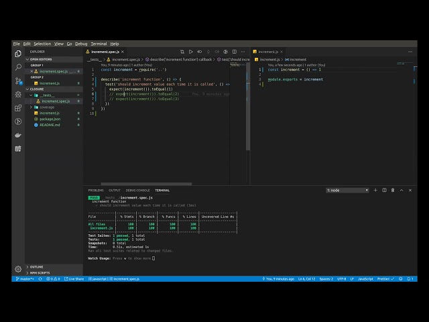Close the bottom panel
Screen dimensions: 429x322
(x=410, y=191)
